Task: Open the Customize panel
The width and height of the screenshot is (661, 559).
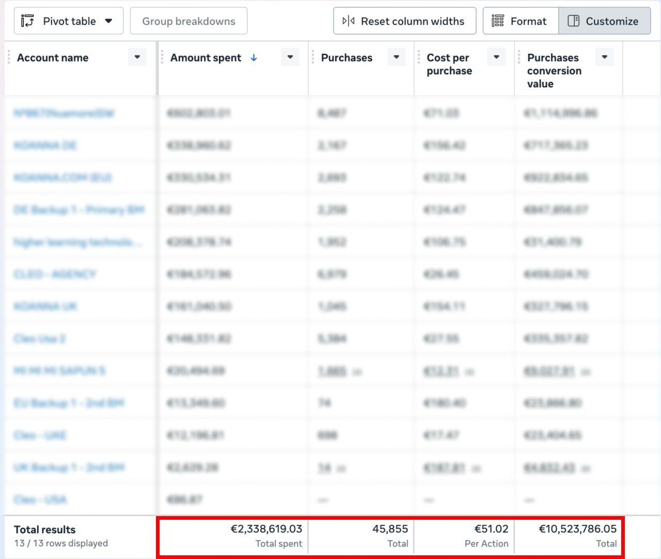Action: point(605,21)
